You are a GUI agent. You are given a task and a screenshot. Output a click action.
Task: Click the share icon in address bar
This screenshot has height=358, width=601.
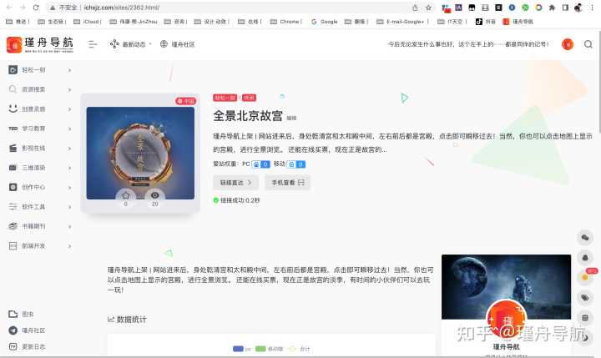coord(415,8)
